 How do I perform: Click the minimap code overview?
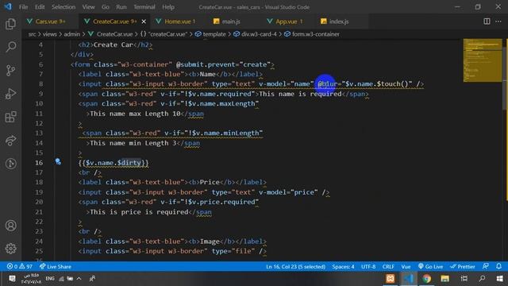coord(483,60)
